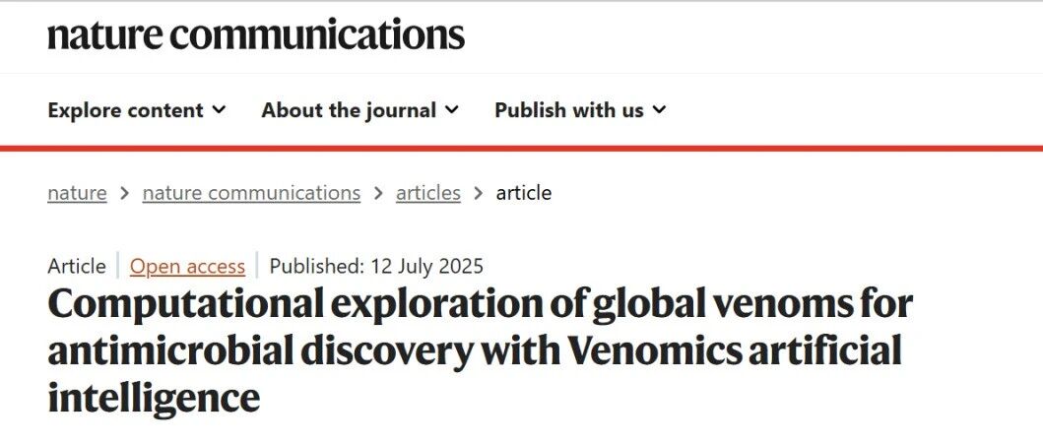This screenshot has width=1043, height=444.
Task: Expand the chevron beside Publish with us
Action: [659, 109]
